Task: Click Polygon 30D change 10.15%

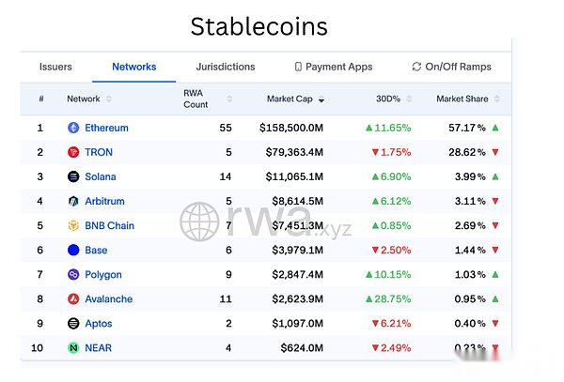Action: point(388,274)
